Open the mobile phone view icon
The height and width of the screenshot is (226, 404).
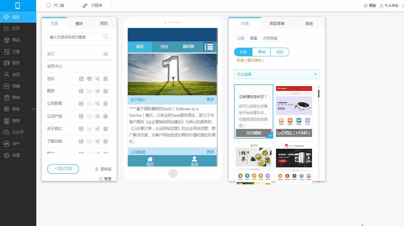18,6
